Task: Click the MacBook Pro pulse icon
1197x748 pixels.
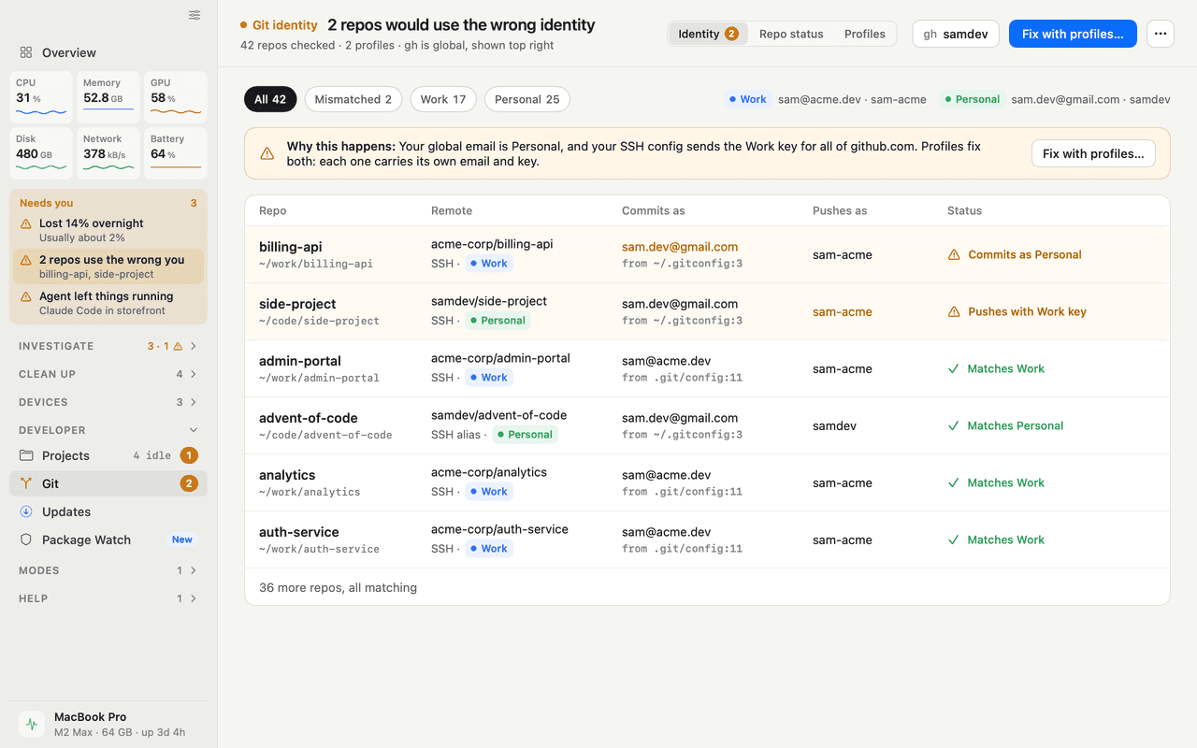Action: [32, 724]
